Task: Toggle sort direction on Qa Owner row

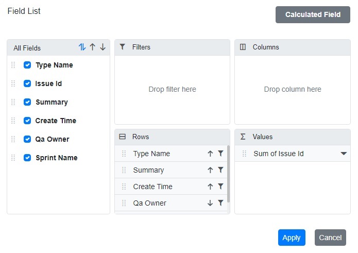Action: point(210,203)
